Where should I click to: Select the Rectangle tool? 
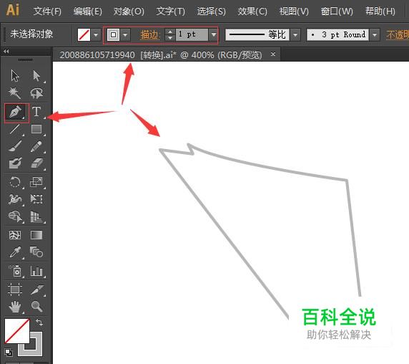point(36,129)
